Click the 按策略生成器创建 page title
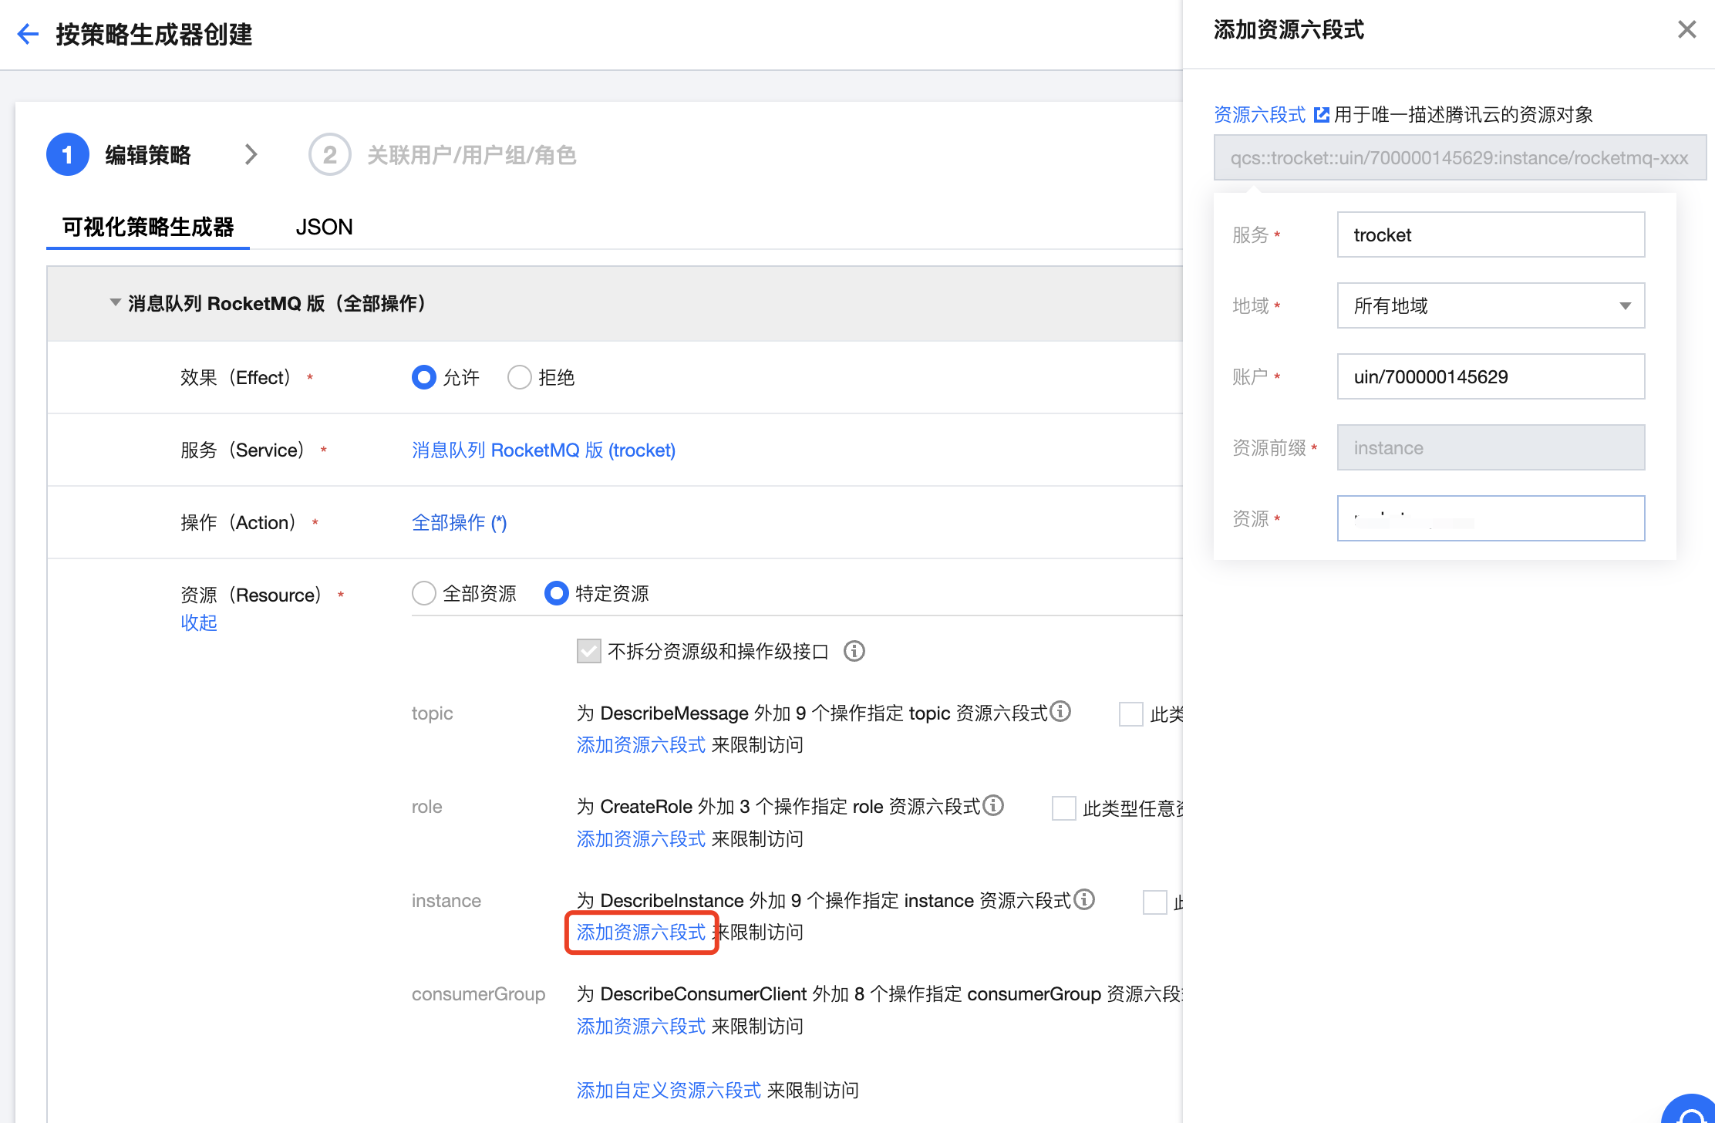The width and height of the screenshot is (1715, 1123). pyautogui.click(x=154, y=34)
